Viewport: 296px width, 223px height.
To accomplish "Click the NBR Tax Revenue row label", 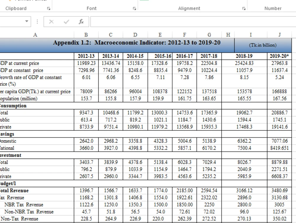I will [x=24, y=205].
